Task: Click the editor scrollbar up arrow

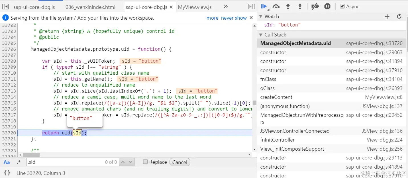Action: point(254,26)
